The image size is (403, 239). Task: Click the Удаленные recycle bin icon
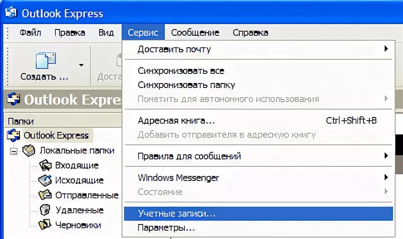click(45, 210)
